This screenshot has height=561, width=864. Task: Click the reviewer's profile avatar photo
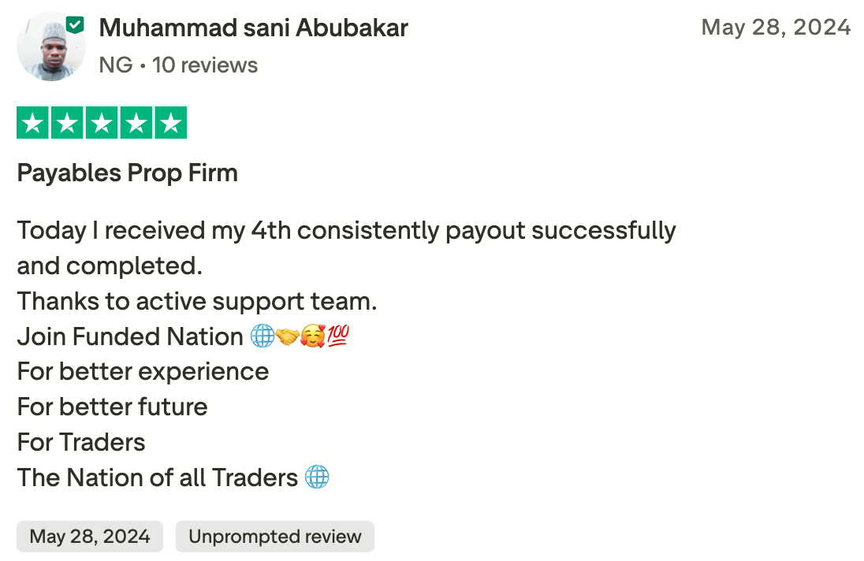[x=49, y=47]
